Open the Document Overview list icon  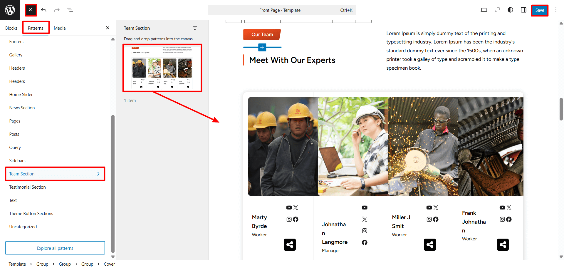pyautogui.click(x=70, y=10)
